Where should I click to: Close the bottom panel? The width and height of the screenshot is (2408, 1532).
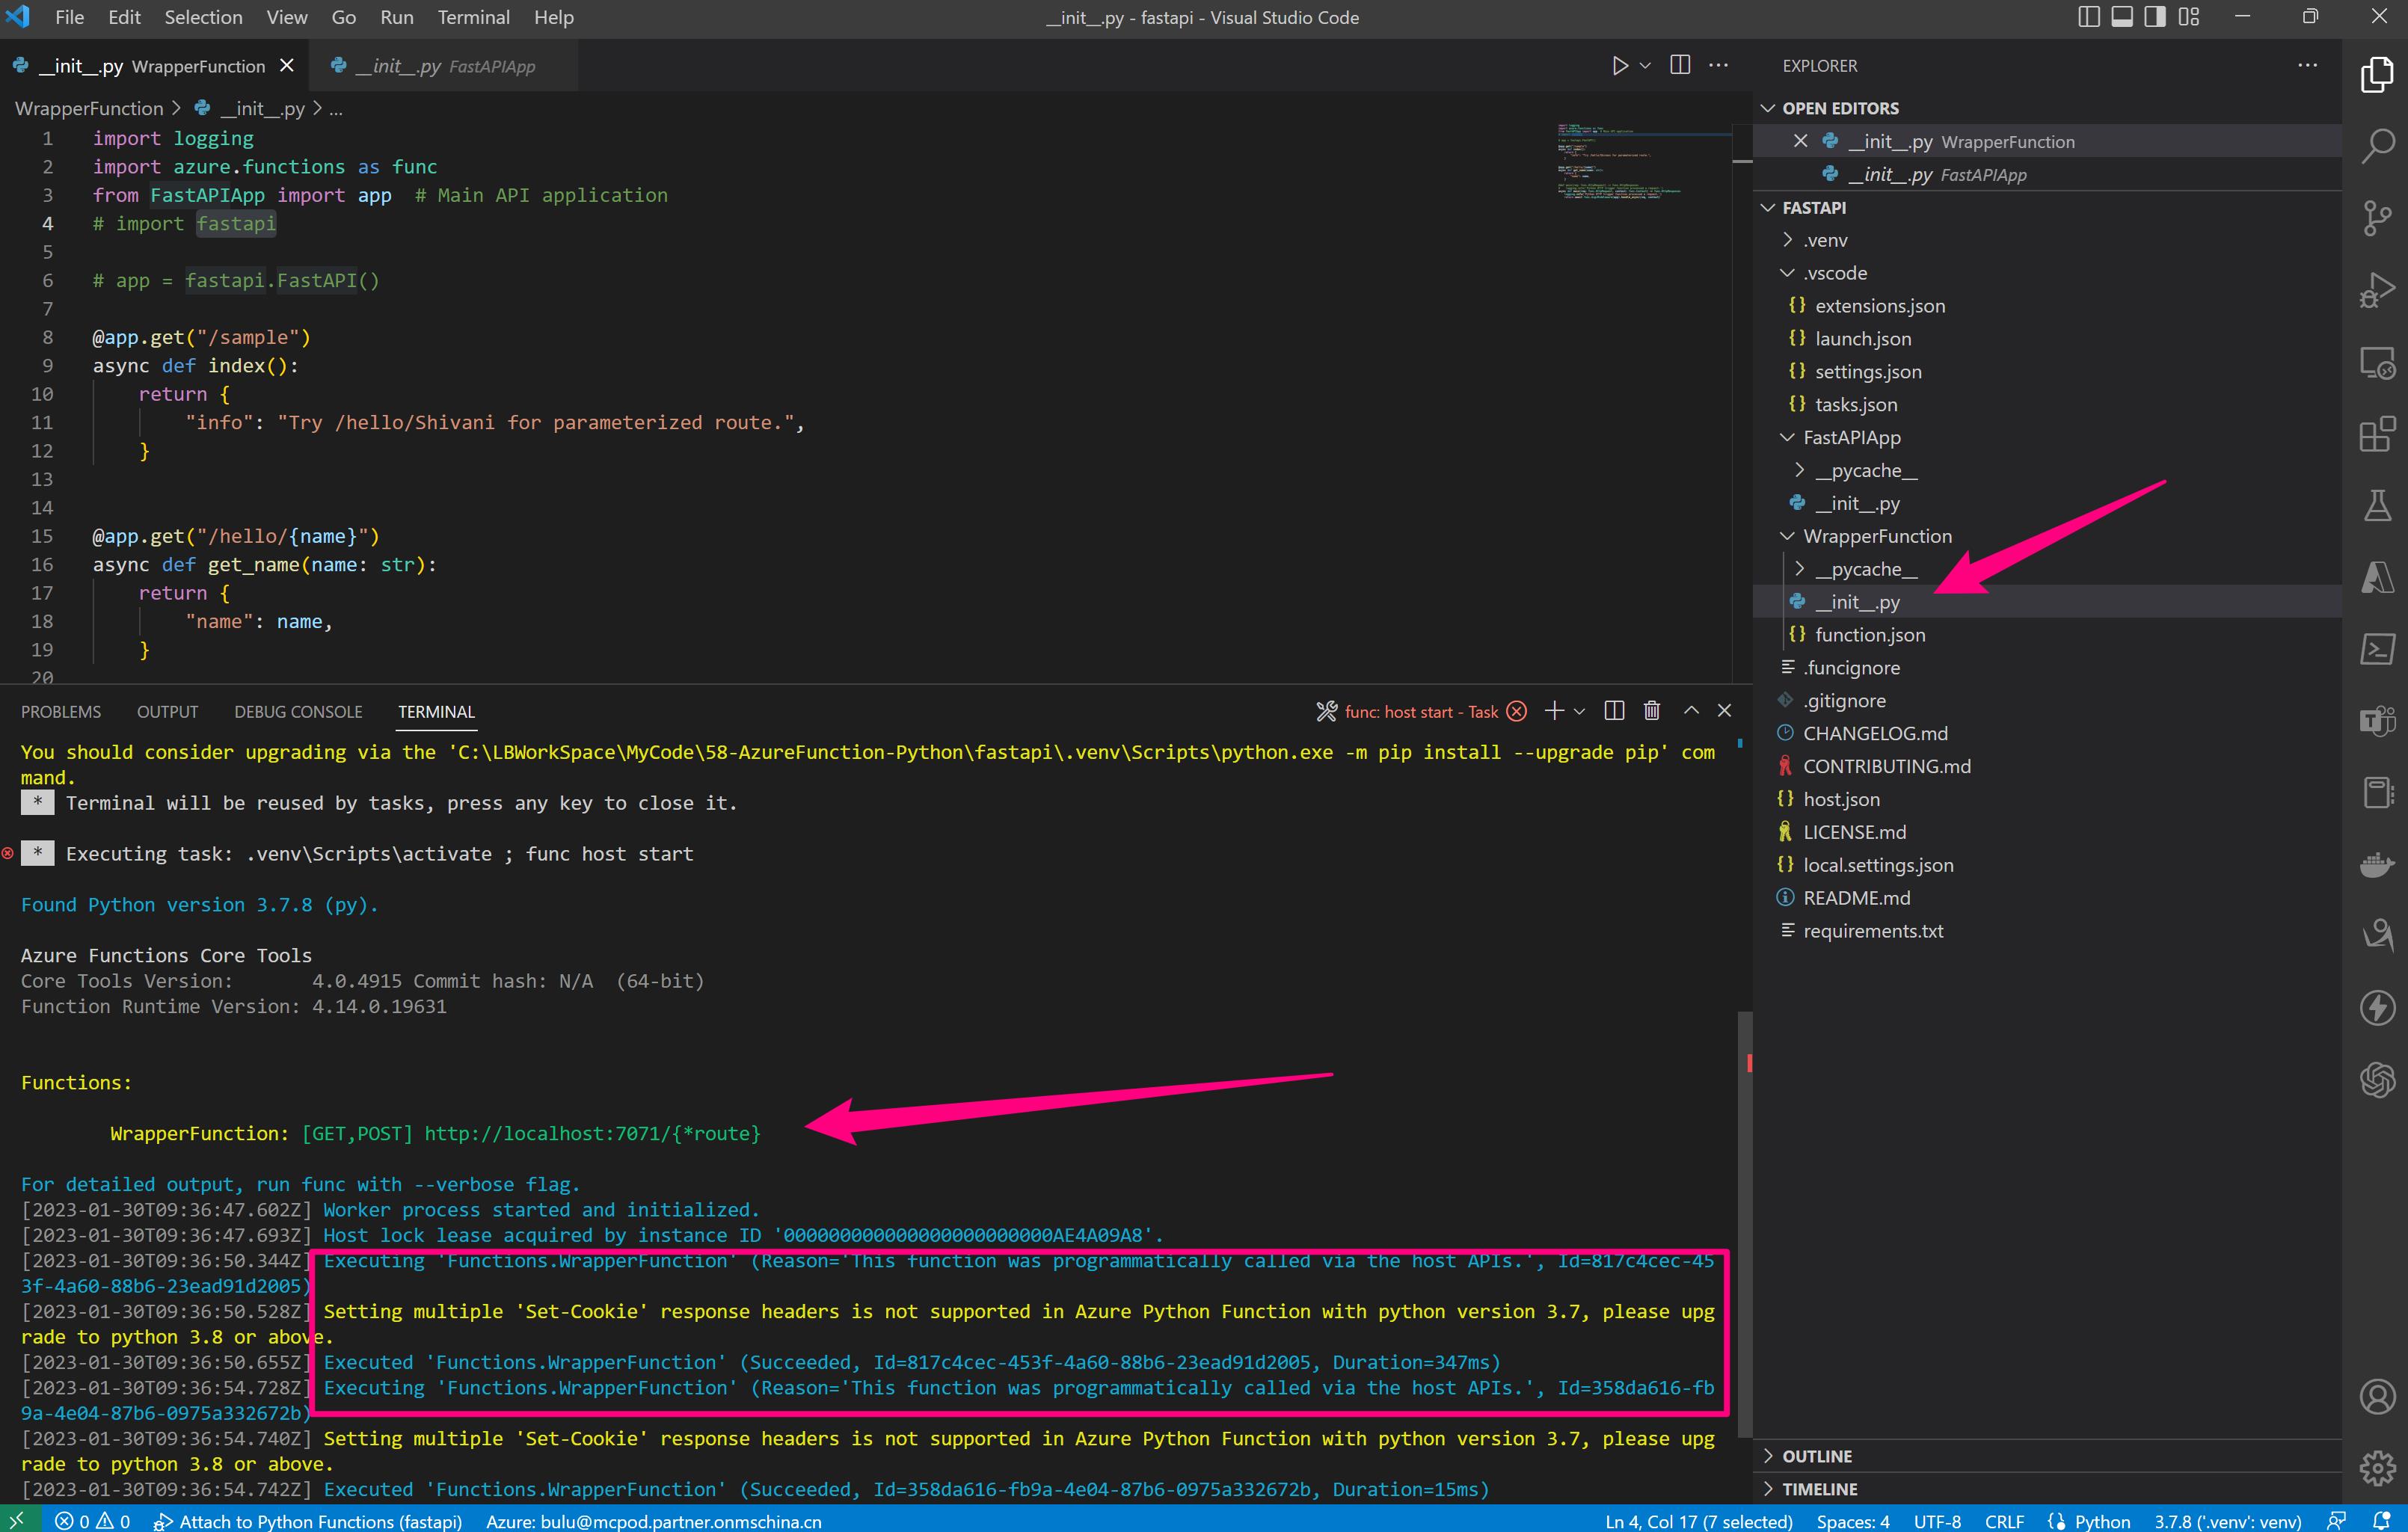click(1724, 711)
